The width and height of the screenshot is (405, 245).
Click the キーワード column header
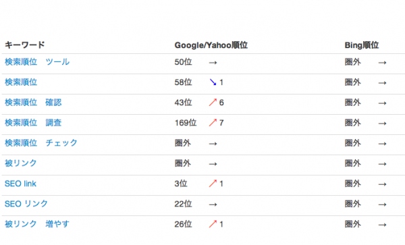[x=25, y=45]
